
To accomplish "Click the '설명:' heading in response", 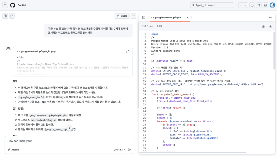I will coord(15,81).
